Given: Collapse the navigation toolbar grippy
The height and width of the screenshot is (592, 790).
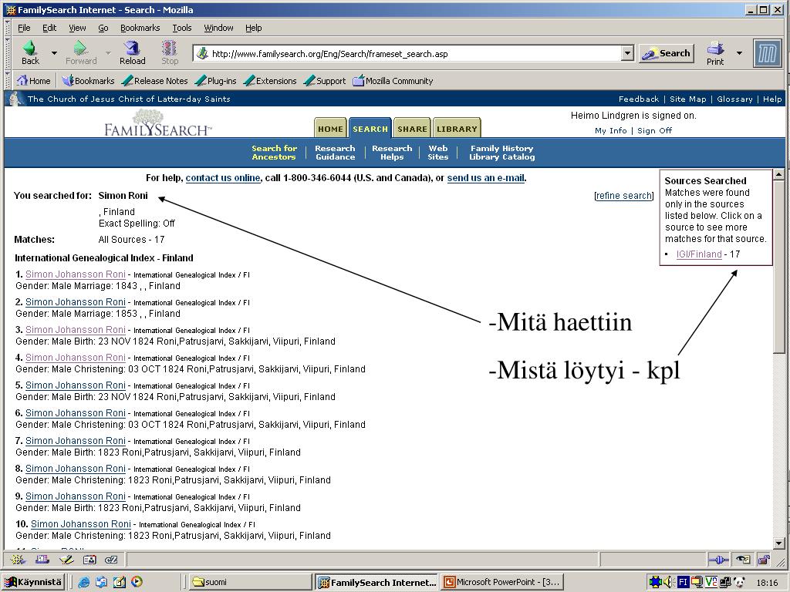Looking at the screenshot, I should click(8, 53).
